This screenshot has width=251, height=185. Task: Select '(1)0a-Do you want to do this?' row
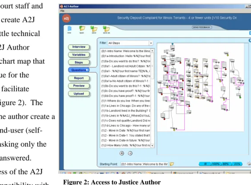click(x=125, y=61)
